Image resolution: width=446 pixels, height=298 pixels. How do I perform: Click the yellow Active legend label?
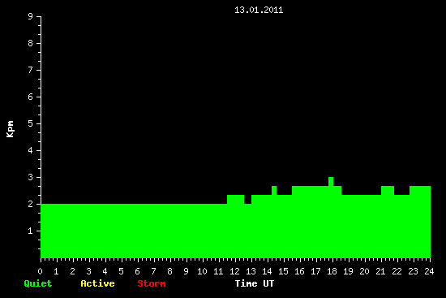coord(97,283)
